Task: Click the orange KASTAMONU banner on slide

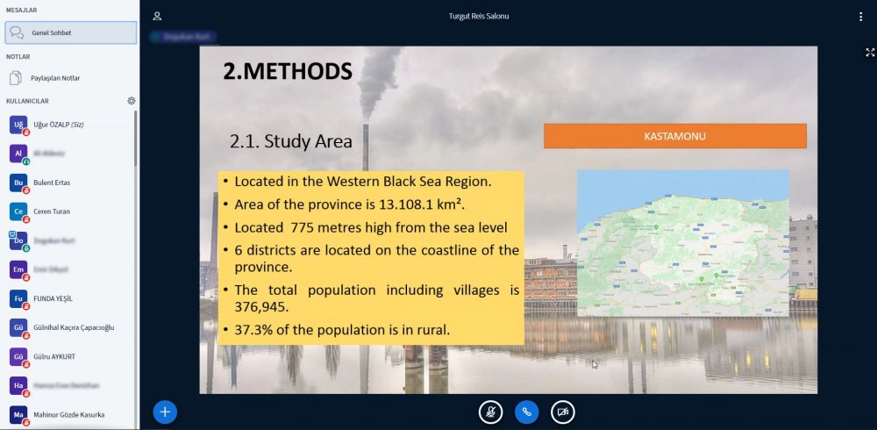Action: coord(674,136)
